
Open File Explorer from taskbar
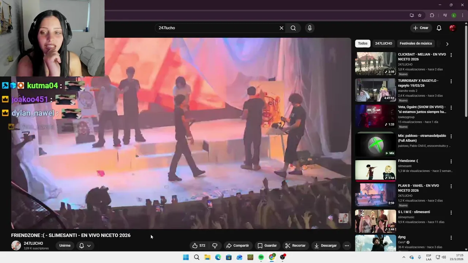(207, 257)
